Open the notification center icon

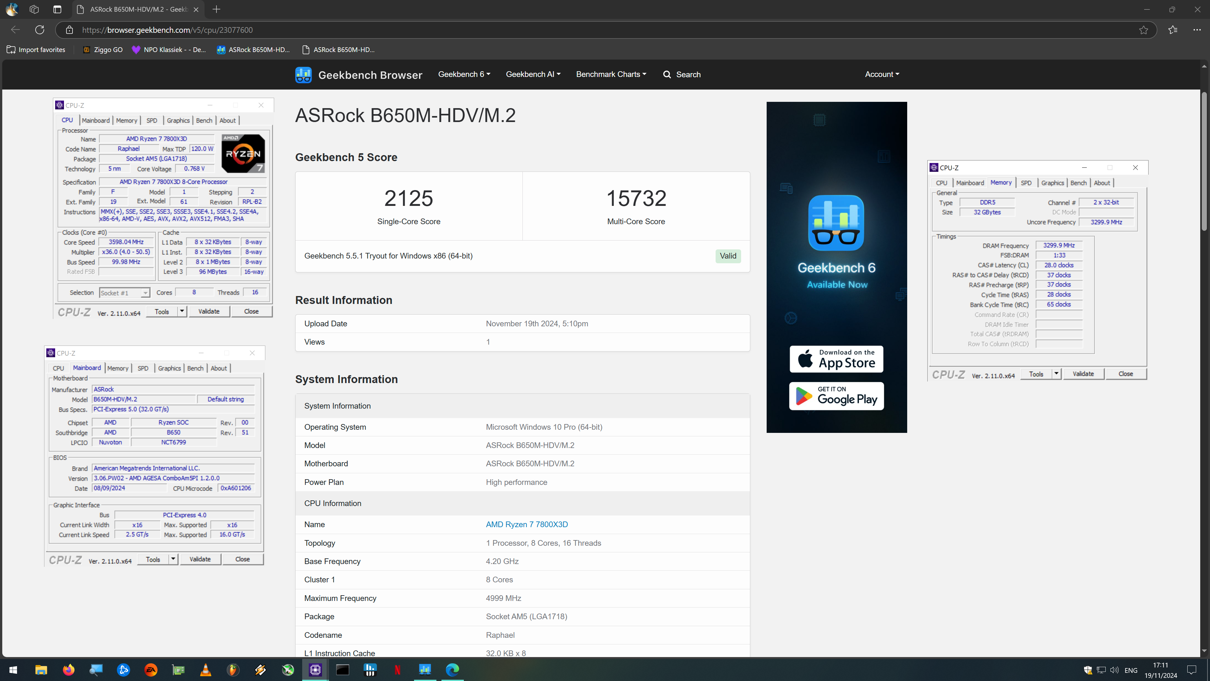coord(1192,670)
